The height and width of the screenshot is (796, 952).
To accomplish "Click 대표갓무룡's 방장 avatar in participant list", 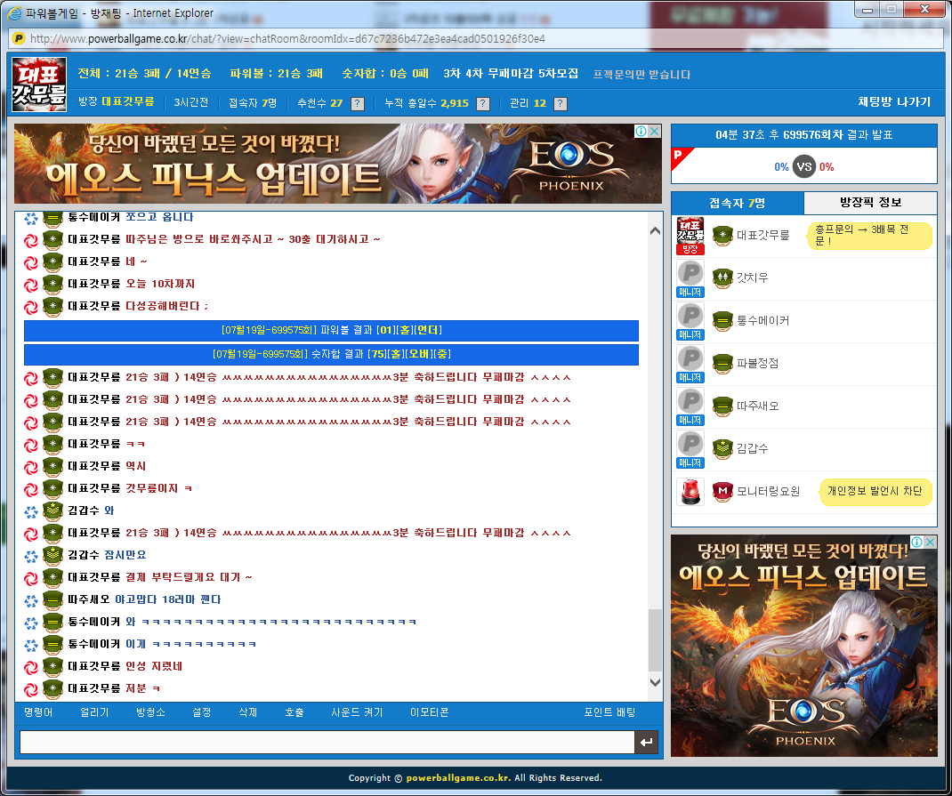I will click(x=690, y=236).
